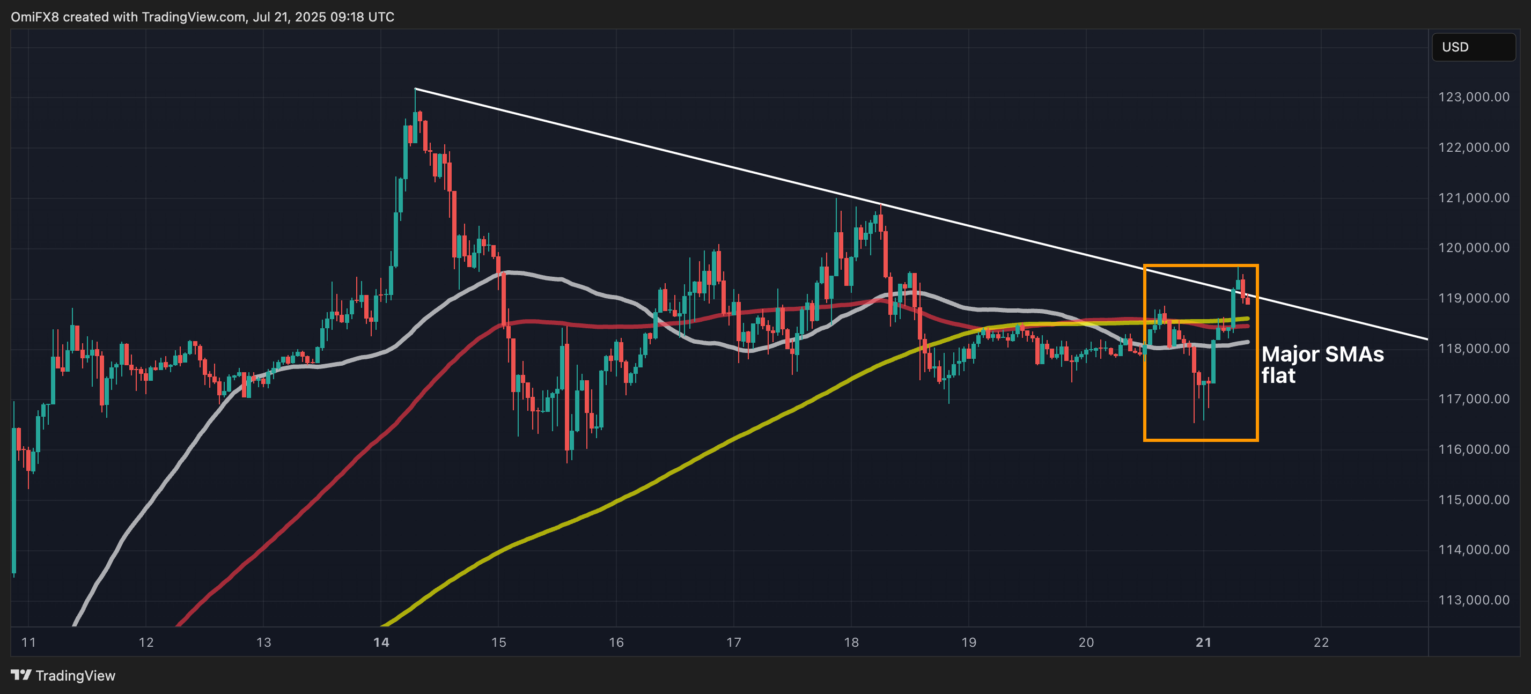Click date 18 on time axis

[x=851, y=643]
